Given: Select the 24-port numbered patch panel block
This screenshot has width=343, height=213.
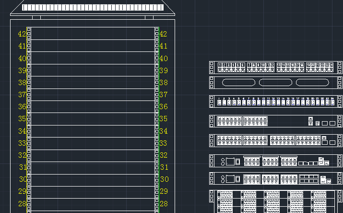Looking at the screenshot, I should click(x=276, y=67).
